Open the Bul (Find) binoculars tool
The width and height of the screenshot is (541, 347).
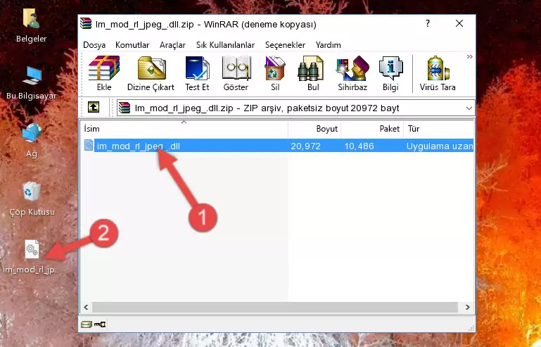313,73
